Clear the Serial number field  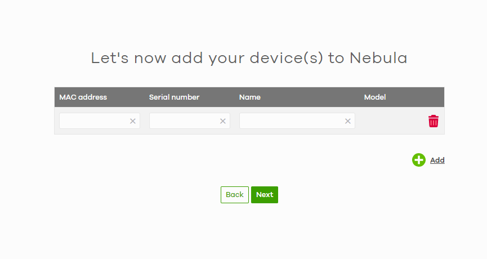[x=223, y=121]
